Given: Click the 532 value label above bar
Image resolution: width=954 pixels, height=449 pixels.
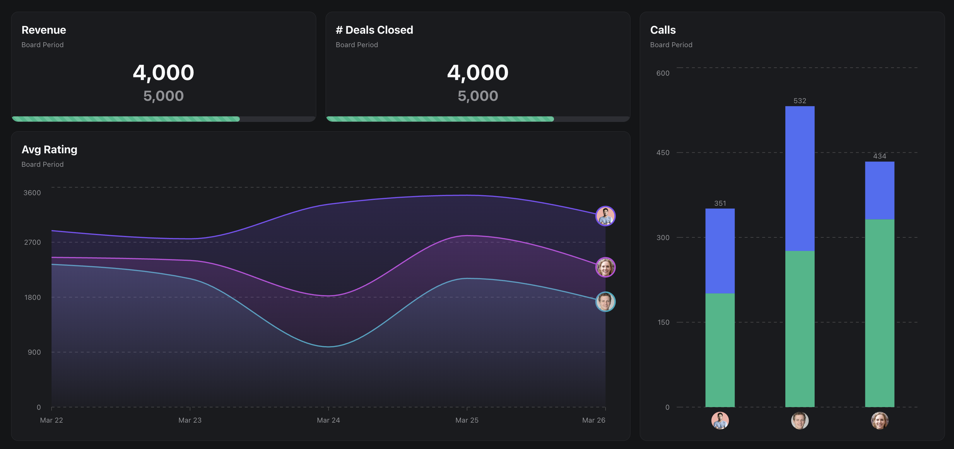Looking at the screenshot, I should [x=800, y=101].
